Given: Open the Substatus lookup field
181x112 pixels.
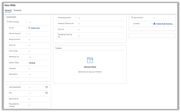Looking at the screenshot, I should (38, 68).
